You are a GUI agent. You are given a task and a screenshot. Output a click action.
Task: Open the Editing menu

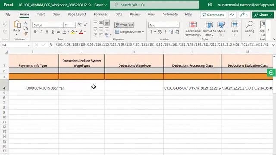click(x=250, y=29)
